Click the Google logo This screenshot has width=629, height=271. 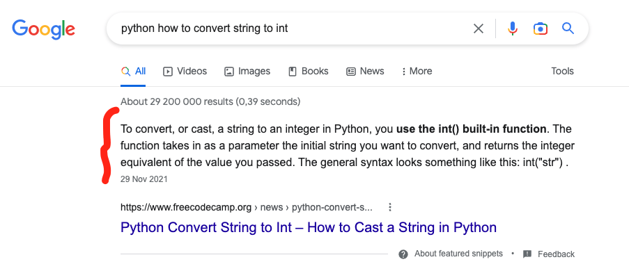pos(43,28)
